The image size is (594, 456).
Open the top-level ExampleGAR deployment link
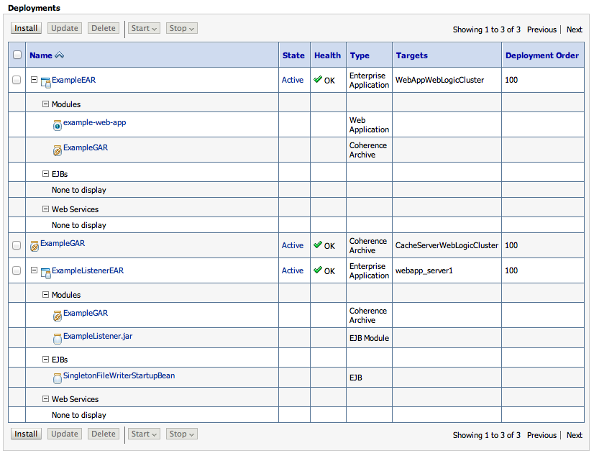click(63, 243)
